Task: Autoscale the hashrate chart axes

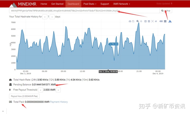Action: tap(153, 21)
